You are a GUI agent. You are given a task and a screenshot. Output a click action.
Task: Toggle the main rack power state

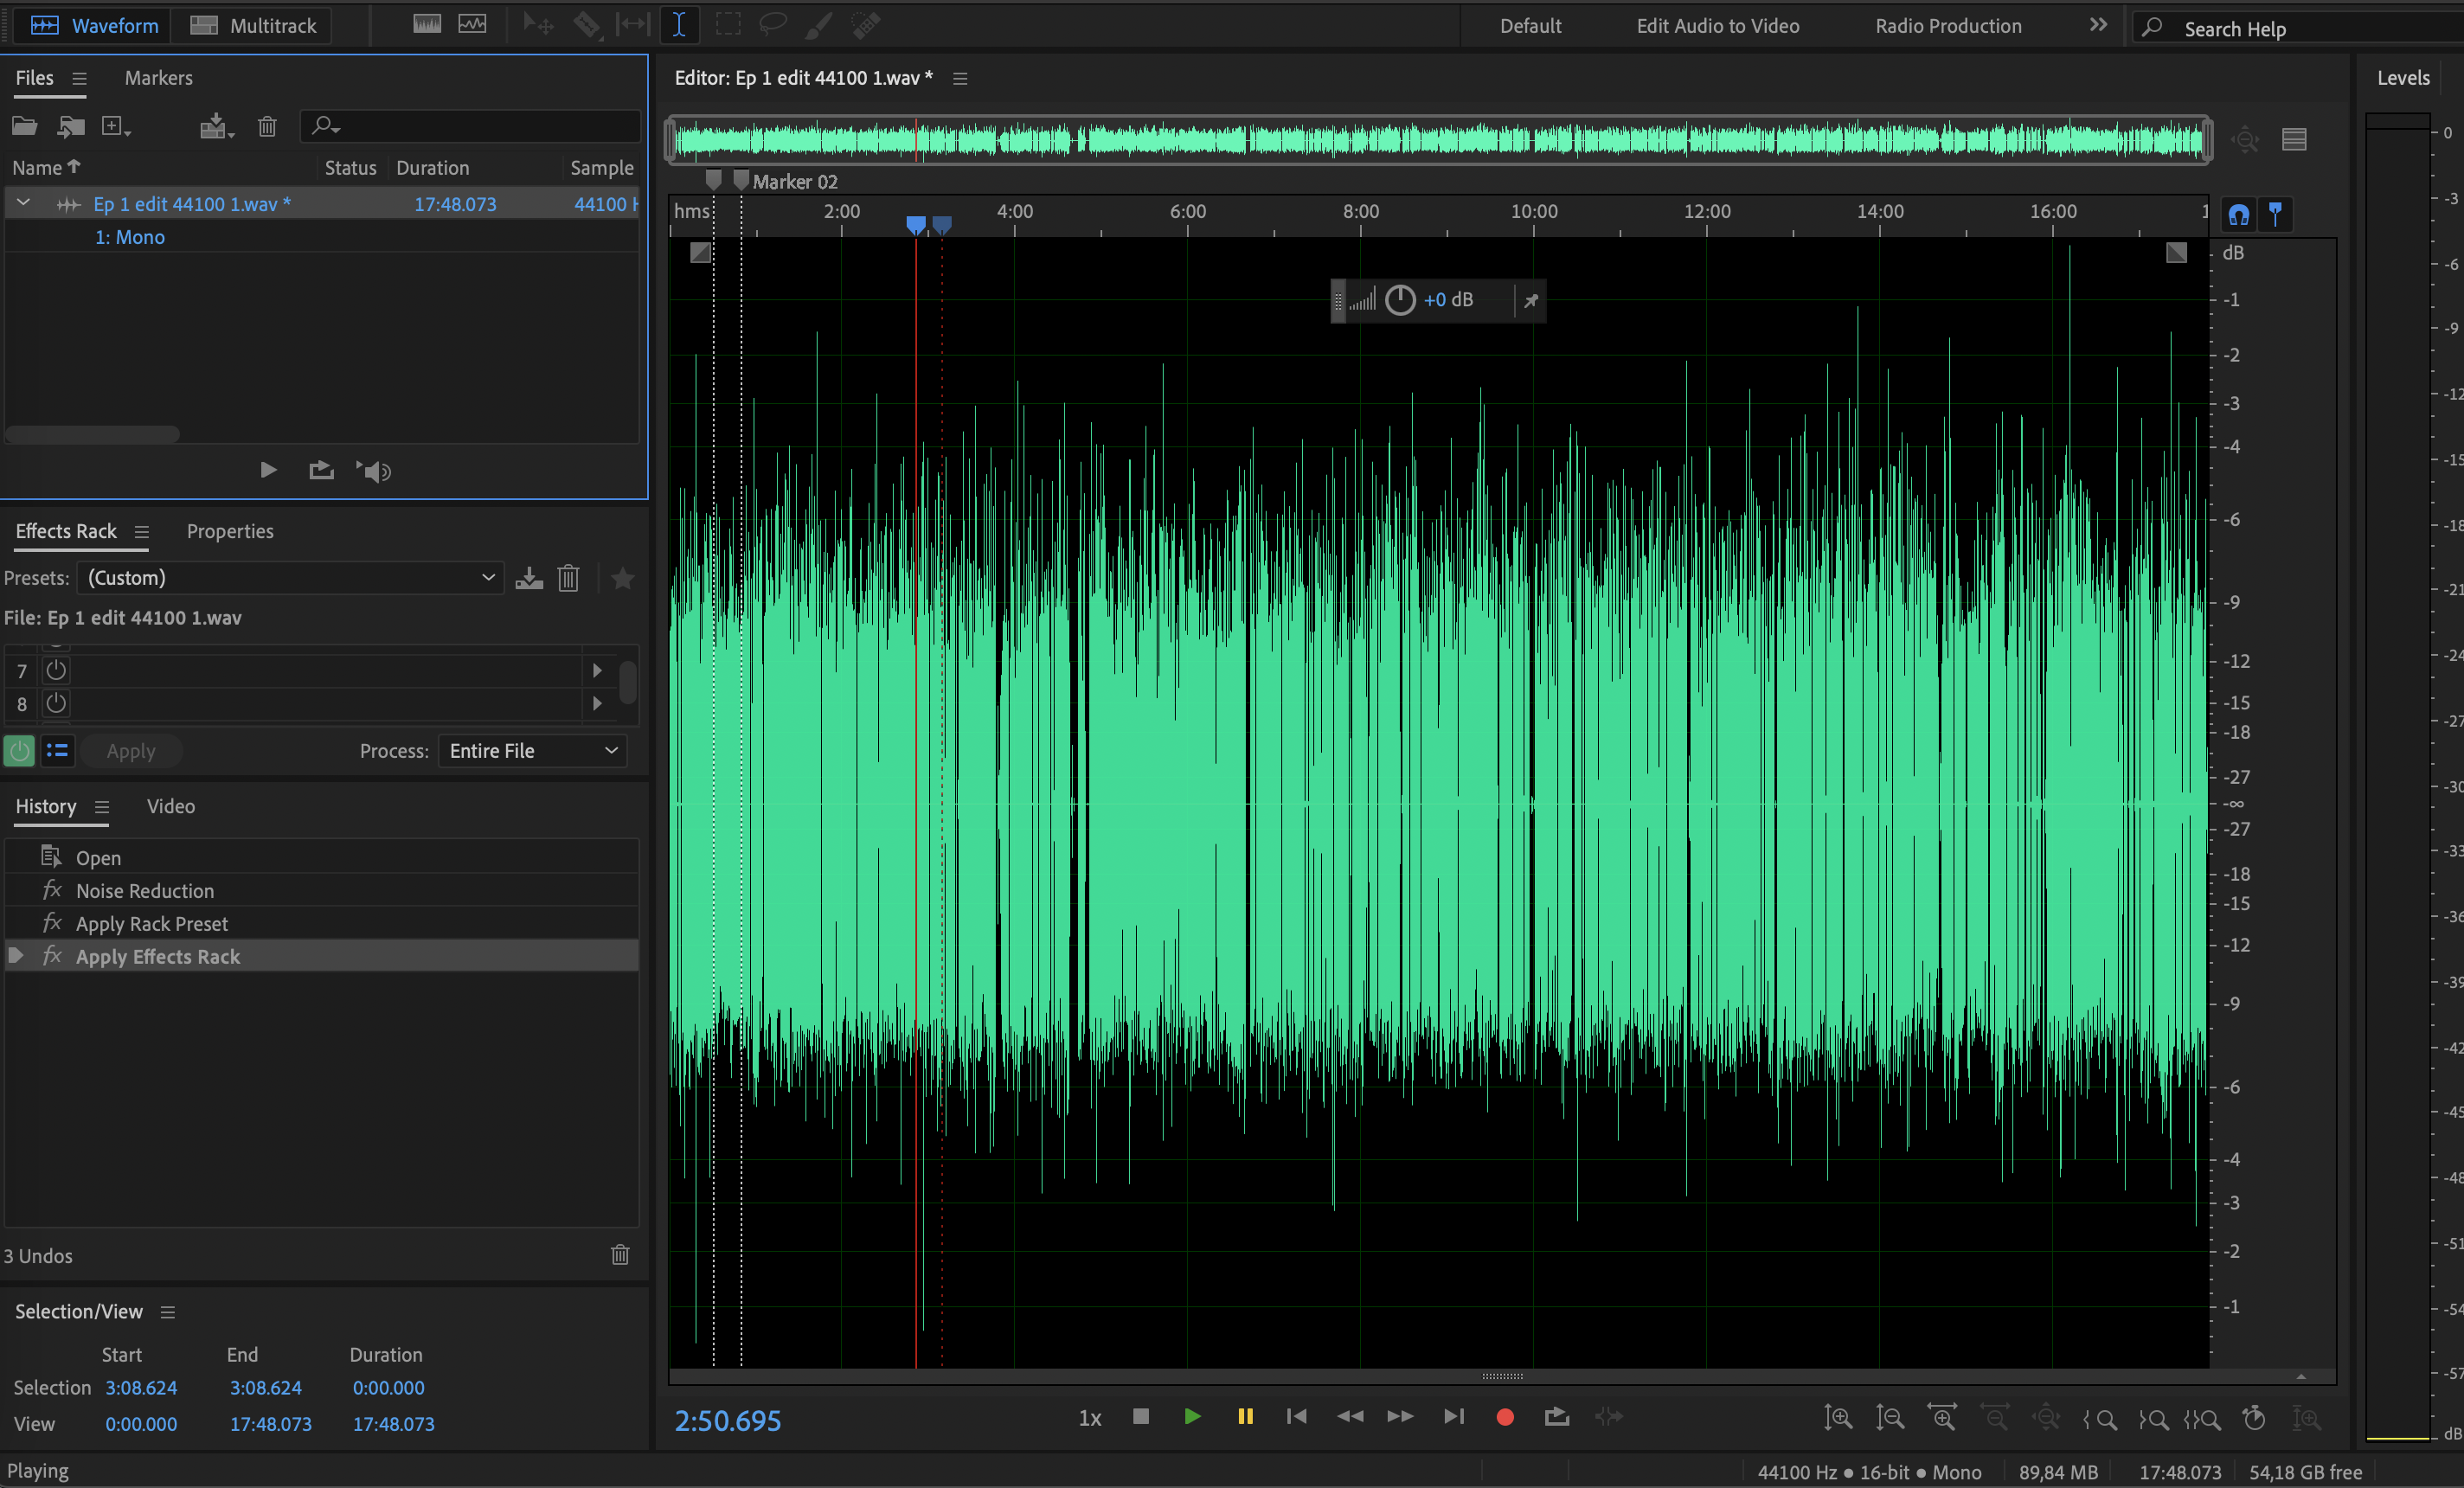pyautogui.click(x=19, y=750)
